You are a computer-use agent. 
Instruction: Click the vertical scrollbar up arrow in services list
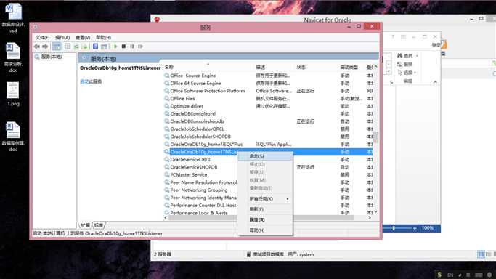[x=375, y=67]
